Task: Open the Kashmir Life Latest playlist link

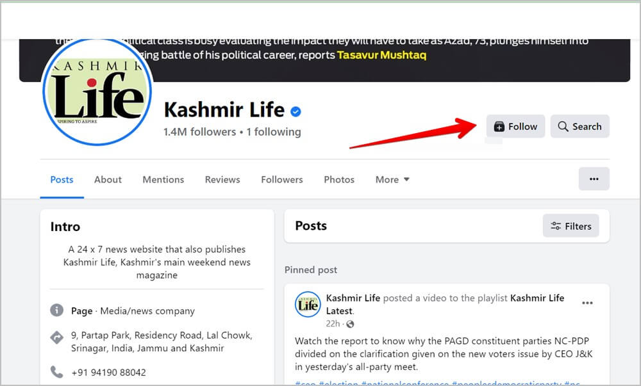Action: tap(445, 305)
